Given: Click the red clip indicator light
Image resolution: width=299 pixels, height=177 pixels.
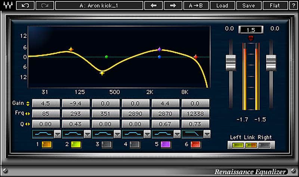Looking at the screenshot, I should 251,38.
